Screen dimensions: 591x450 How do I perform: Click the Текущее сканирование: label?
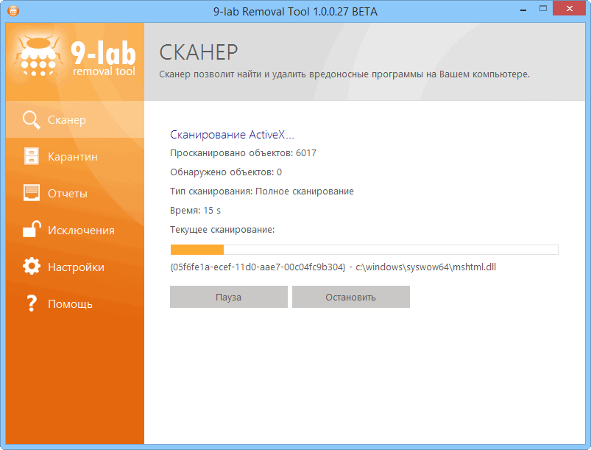point(222,230)
